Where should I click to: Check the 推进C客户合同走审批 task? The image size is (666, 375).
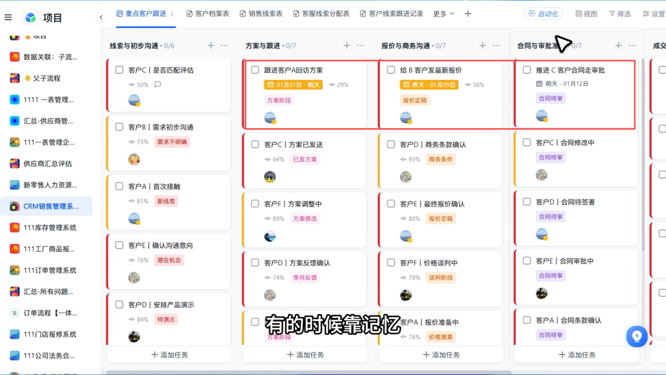pyautogui.click(x=527, y=70)
